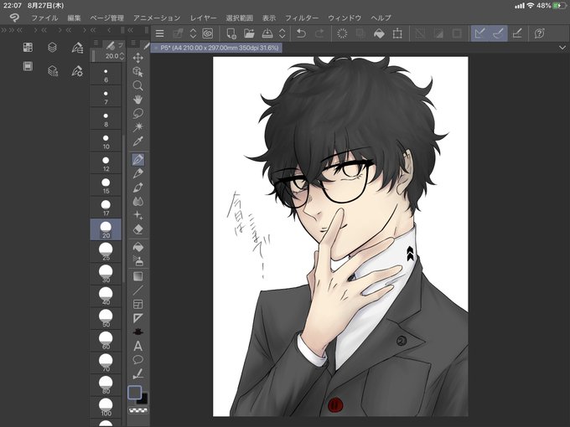This screenshot has width=570, height=427.
Task: Select the Fill bucket tool in tool palette
Action: coord(137,247)
